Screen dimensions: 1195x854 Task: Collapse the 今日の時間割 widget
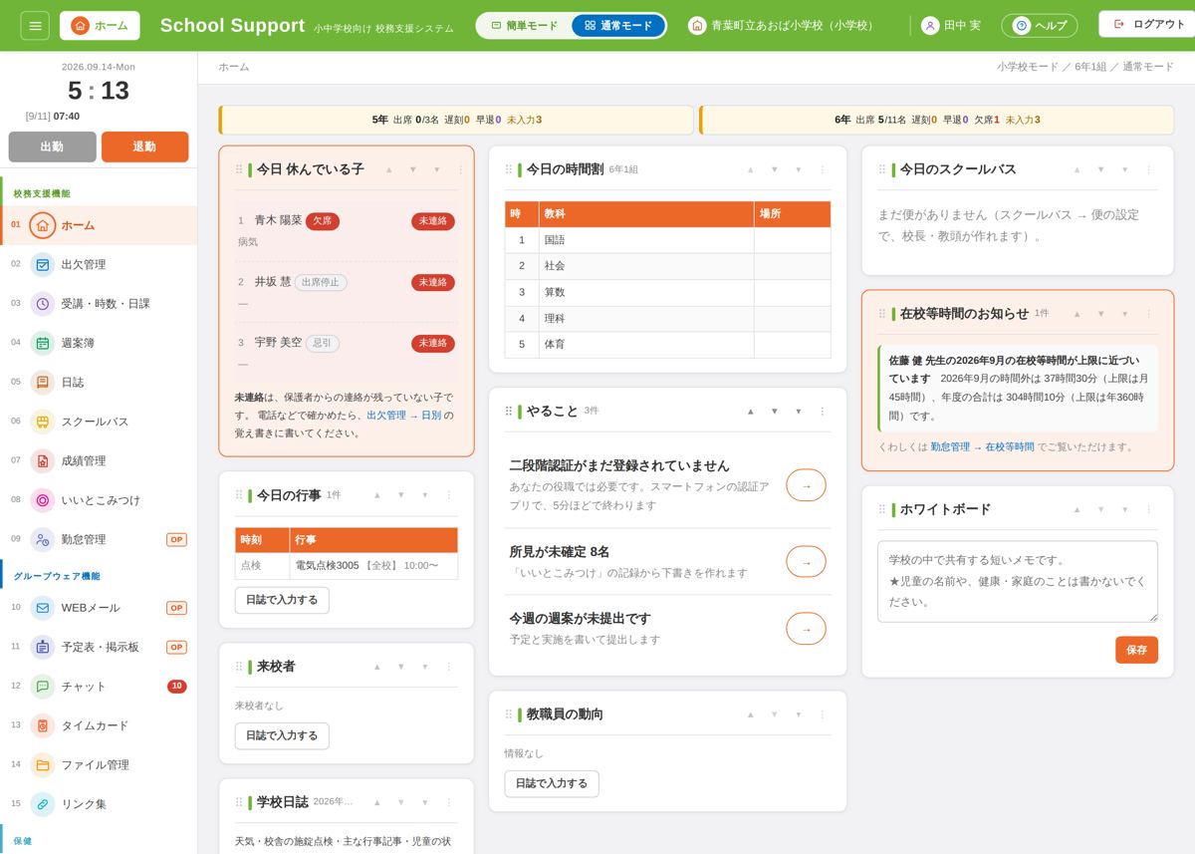(x=798, y=169)
